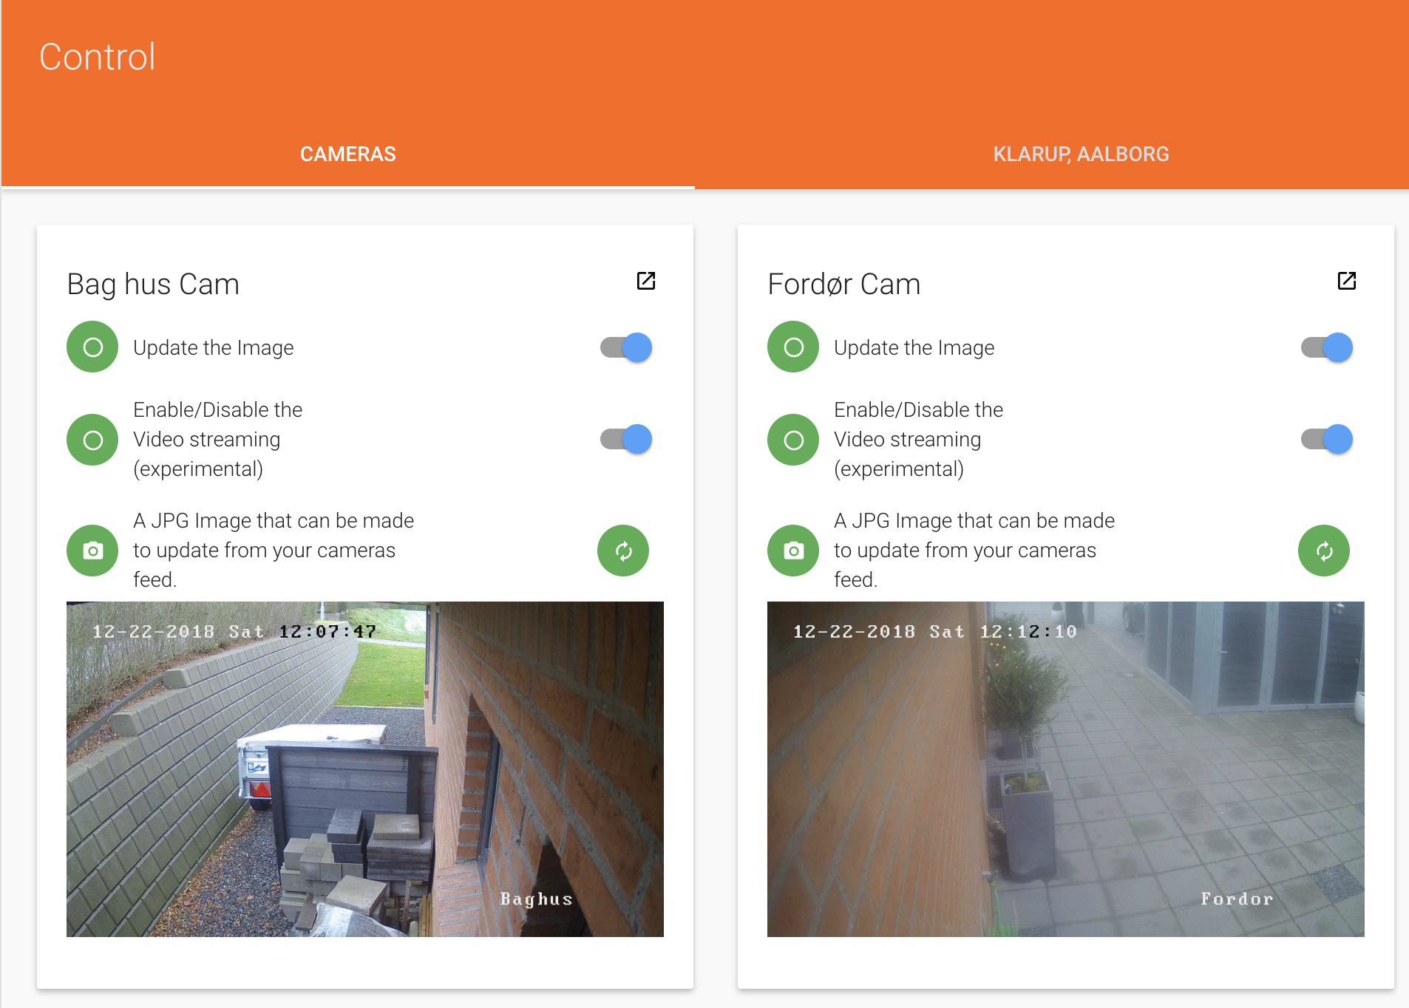The image size is (1409, 1008).
Task: Switch to the Klarup, Aalborg tab
Action: point(1081,154)
